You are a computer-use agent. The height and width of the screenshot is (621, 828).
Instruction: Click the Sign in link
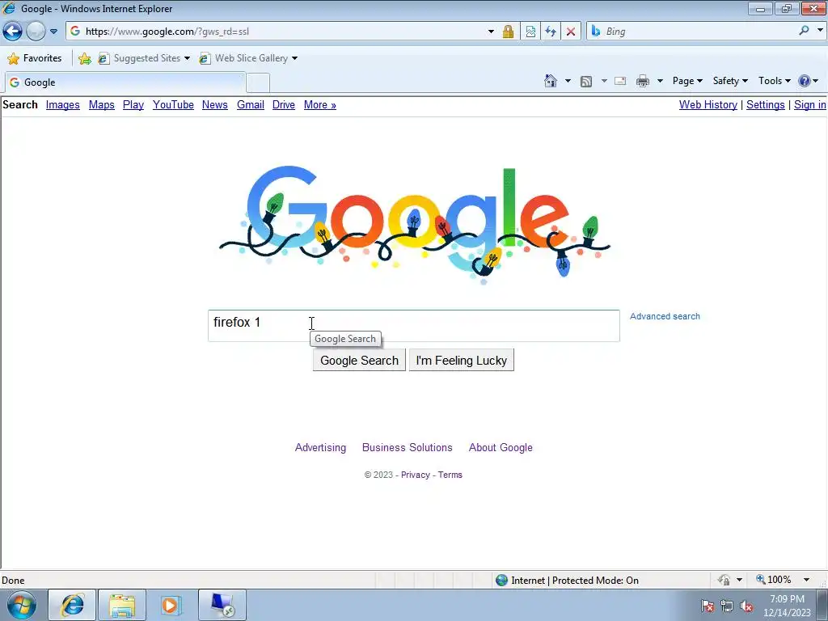pos(810,104)
